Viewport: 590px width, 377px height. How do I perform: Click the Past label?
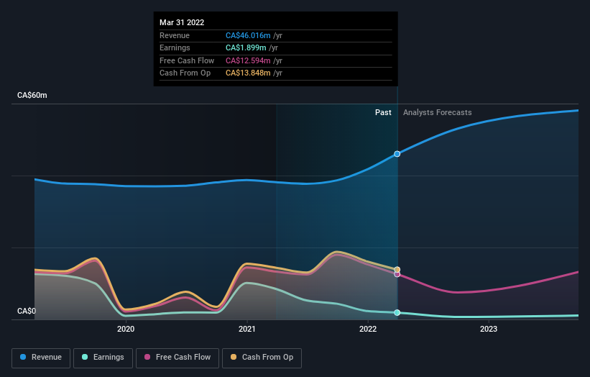tap(383, 112)
